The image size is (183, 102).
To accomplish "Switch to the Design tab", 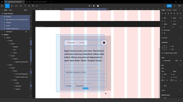I will [163, 10].
